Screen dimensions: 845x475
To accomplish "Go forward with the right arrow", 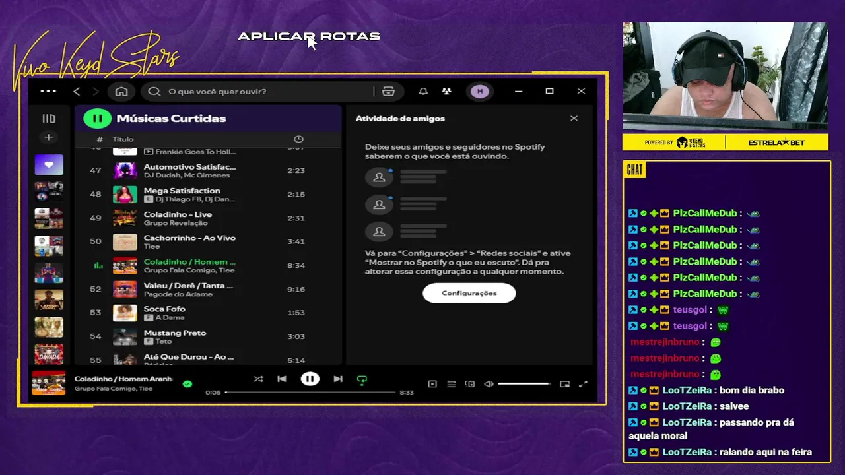I will 96,91.
